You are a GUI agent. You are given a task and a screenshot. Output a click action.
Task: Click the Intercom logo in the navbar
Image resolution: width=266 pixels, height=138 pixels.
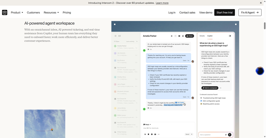[x=5, y=12]
